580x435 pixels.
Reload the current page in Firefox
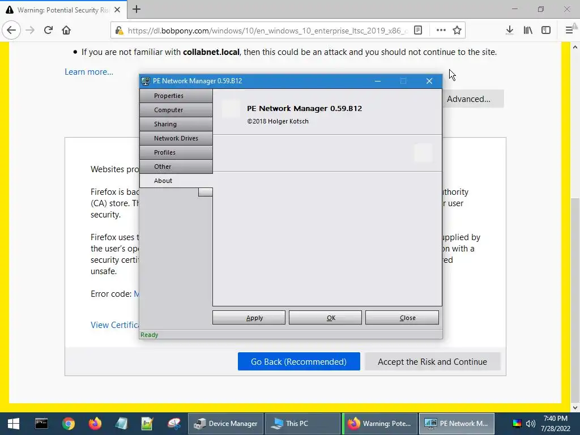48,31
